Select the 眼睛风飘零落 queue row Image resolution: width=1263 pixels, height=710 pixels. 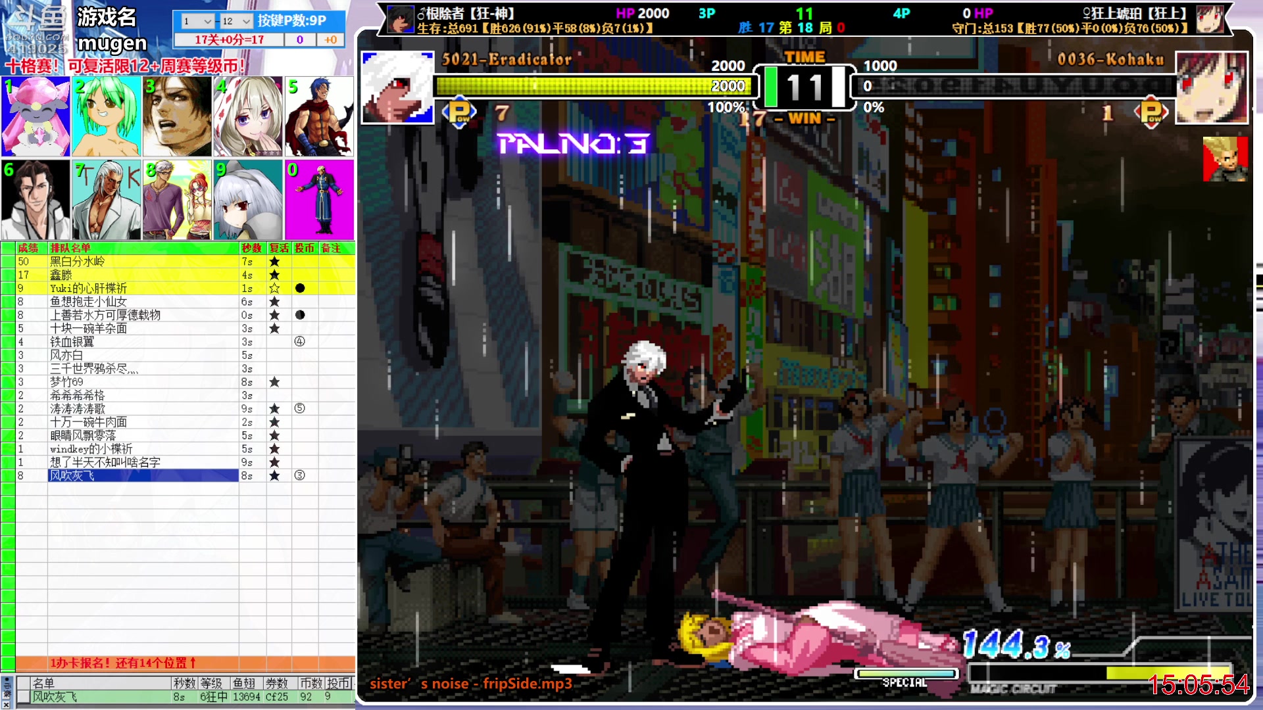[143, 435]
